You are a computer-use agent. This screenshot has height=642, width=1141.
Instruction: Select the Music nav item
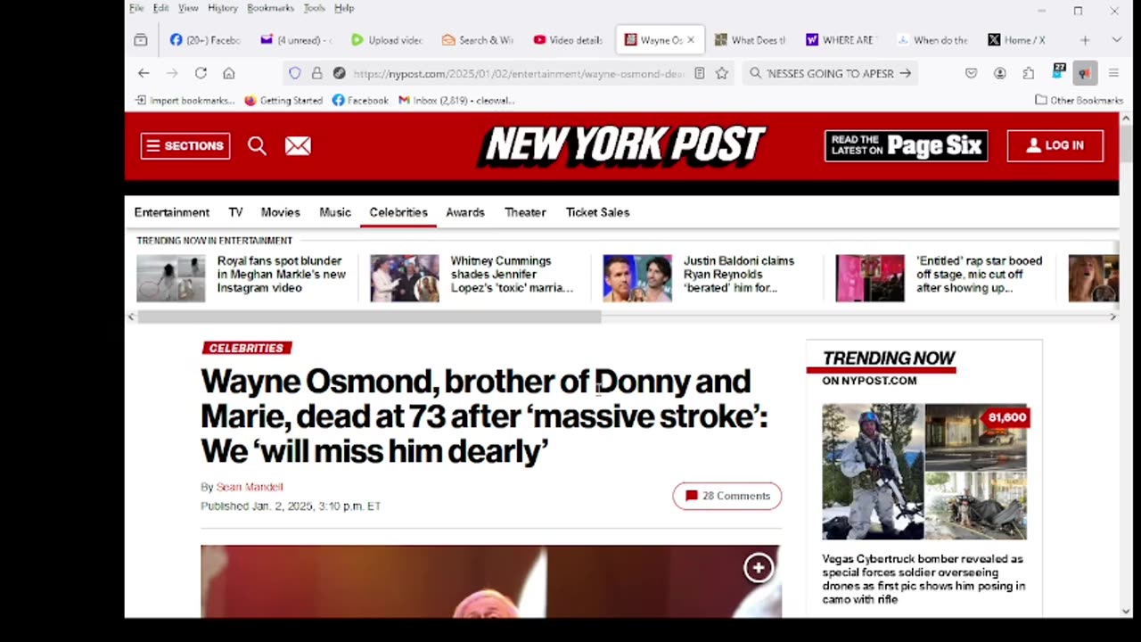click(335, 212)
